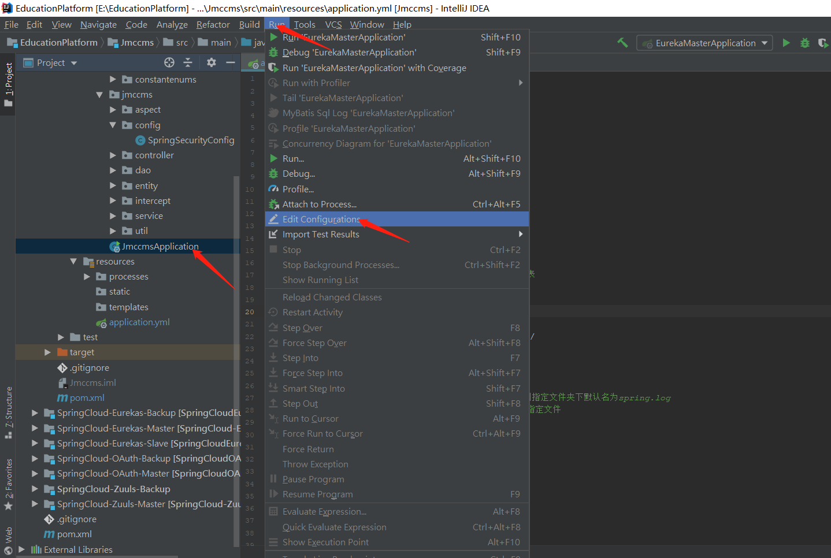This screenshot has height=558, width=831.
Task: Choose Debug 'EurekaMasterApplication' menu entry
Action: pos(397,52)
